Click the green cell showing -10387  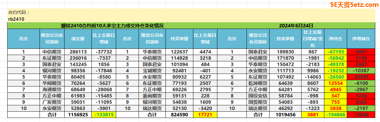click(361, 70)
